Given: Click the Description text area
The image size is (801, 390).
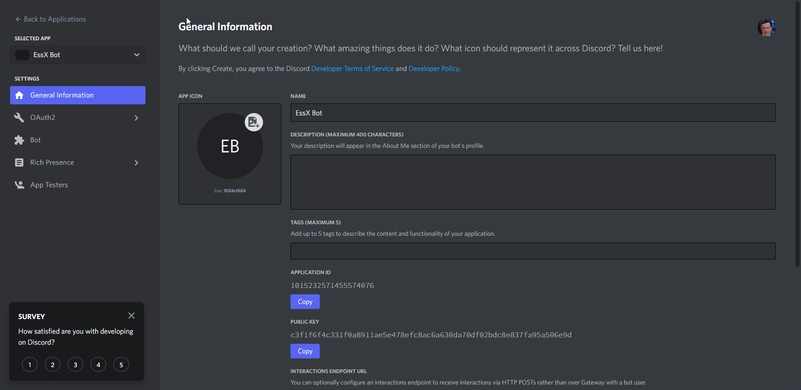Looking at the screenshot, I should [533, 182].
